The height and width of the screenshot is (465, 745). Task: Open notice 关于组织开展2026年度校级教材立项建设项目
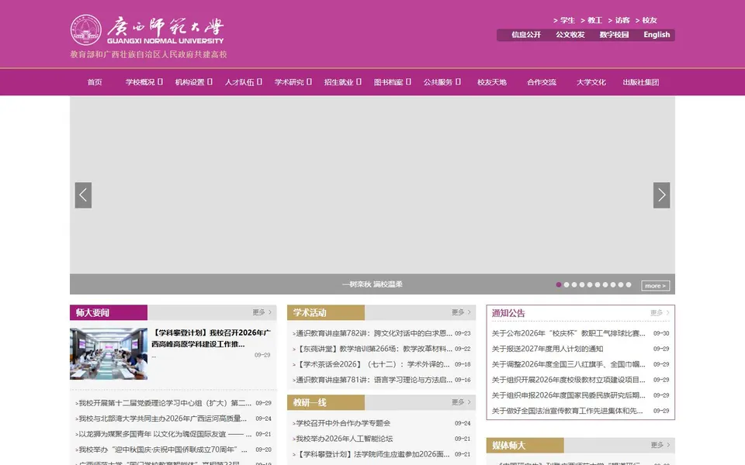(x=569, y=380)
